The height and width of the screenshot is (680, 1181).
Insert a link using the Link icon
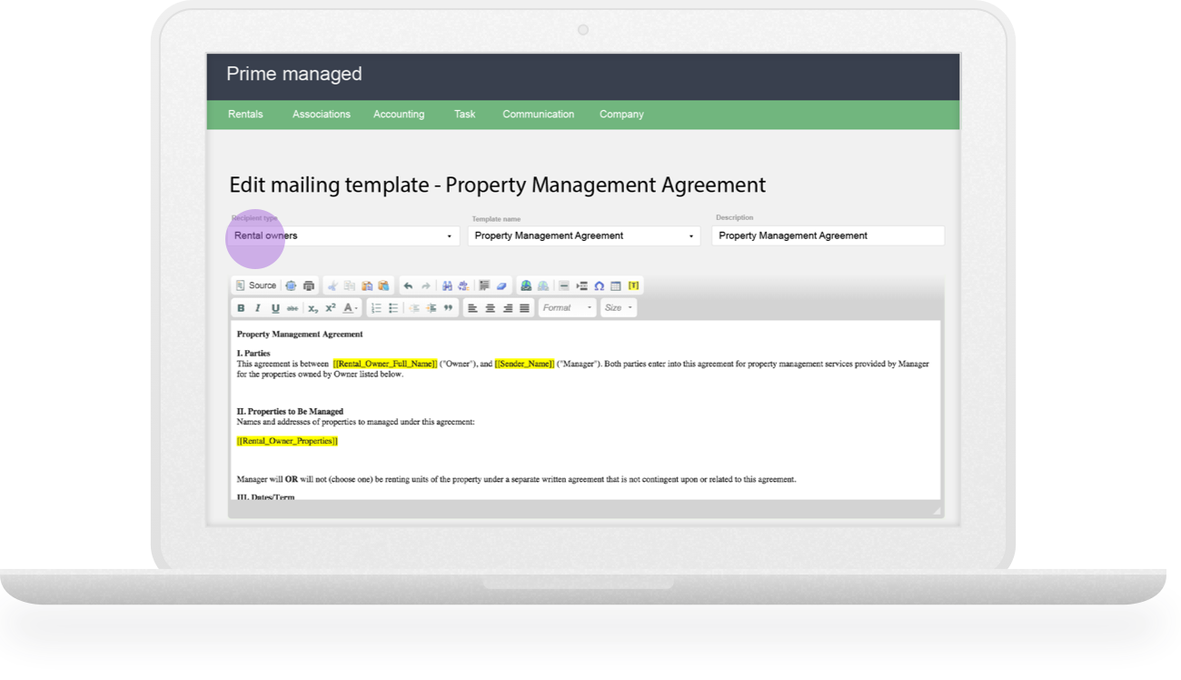click(x=526, y=285)
